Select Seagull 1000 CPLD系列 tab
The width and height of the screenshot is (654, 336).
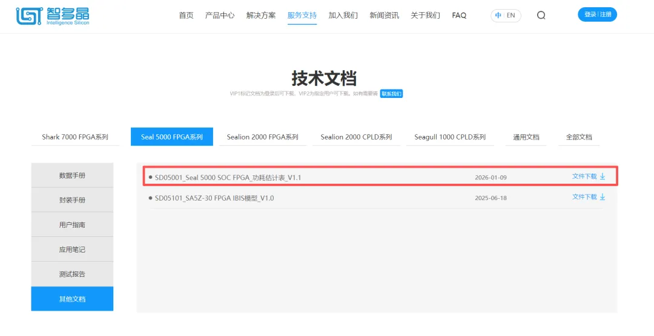coord(450,137)
